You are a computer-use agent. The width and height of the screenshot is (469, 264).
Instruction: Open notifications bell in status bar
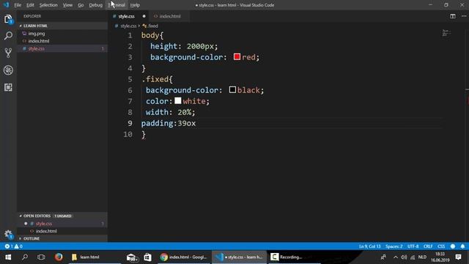[462, 246]
